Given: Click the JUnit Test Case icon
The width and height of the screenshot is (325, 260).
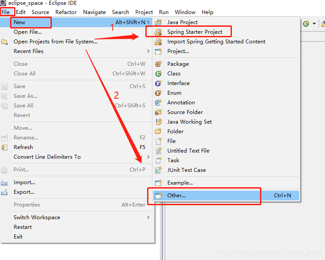Looking at the screenshot, I should point(159,170).
